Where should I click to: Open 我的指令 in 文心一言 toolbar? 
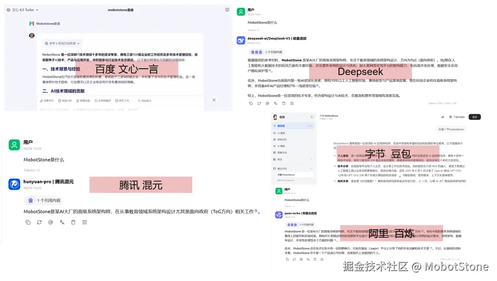[145, 101]
